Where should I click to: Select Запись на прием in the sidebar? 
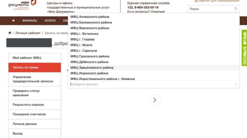click(x=35, y=67)
